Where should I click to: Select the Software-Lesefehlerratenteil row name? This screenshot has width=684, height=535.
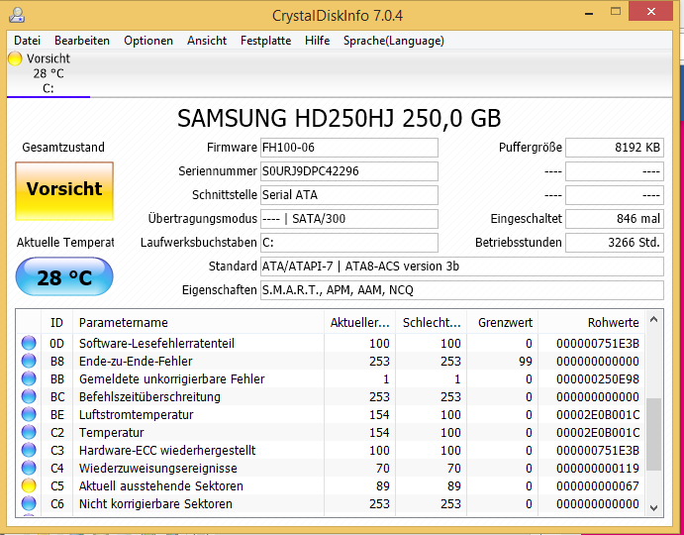(156, 343)
